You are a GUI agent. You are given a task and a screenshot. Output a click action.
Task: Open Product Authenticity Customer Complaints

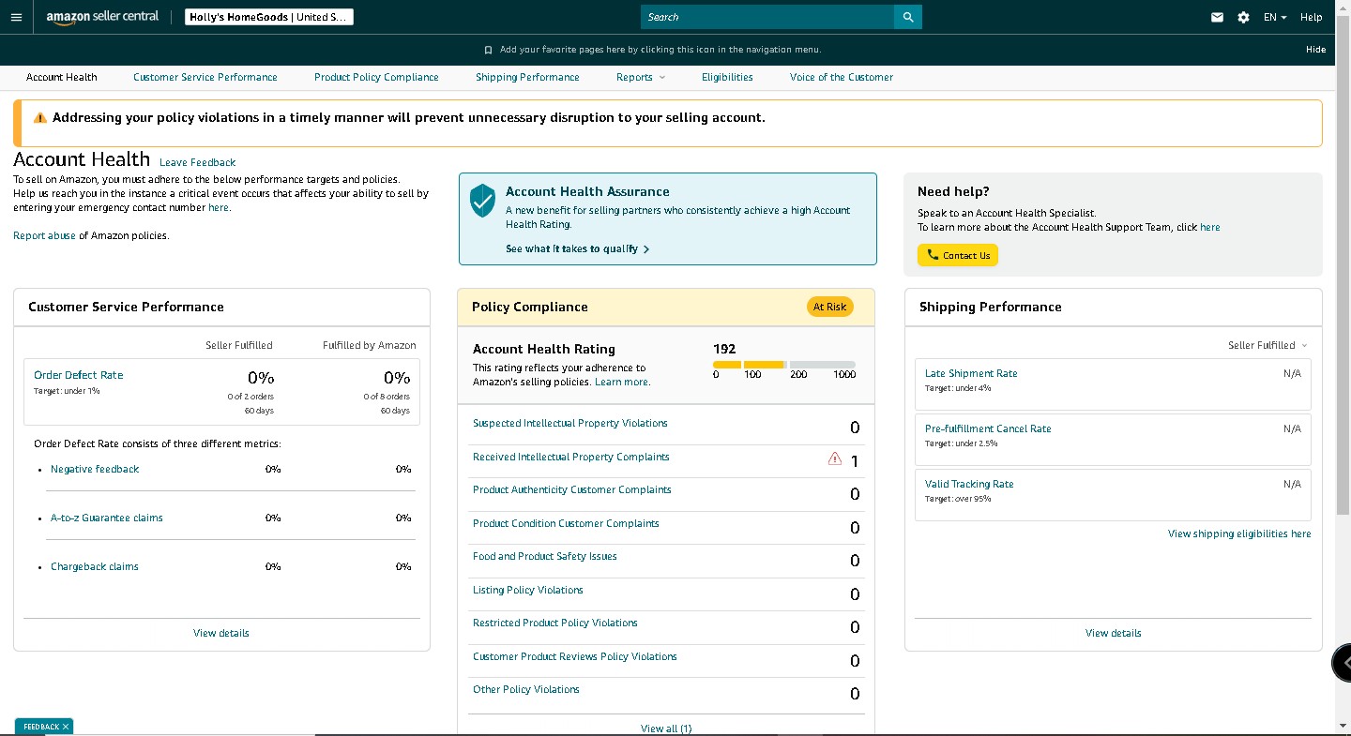coord(572,489)
